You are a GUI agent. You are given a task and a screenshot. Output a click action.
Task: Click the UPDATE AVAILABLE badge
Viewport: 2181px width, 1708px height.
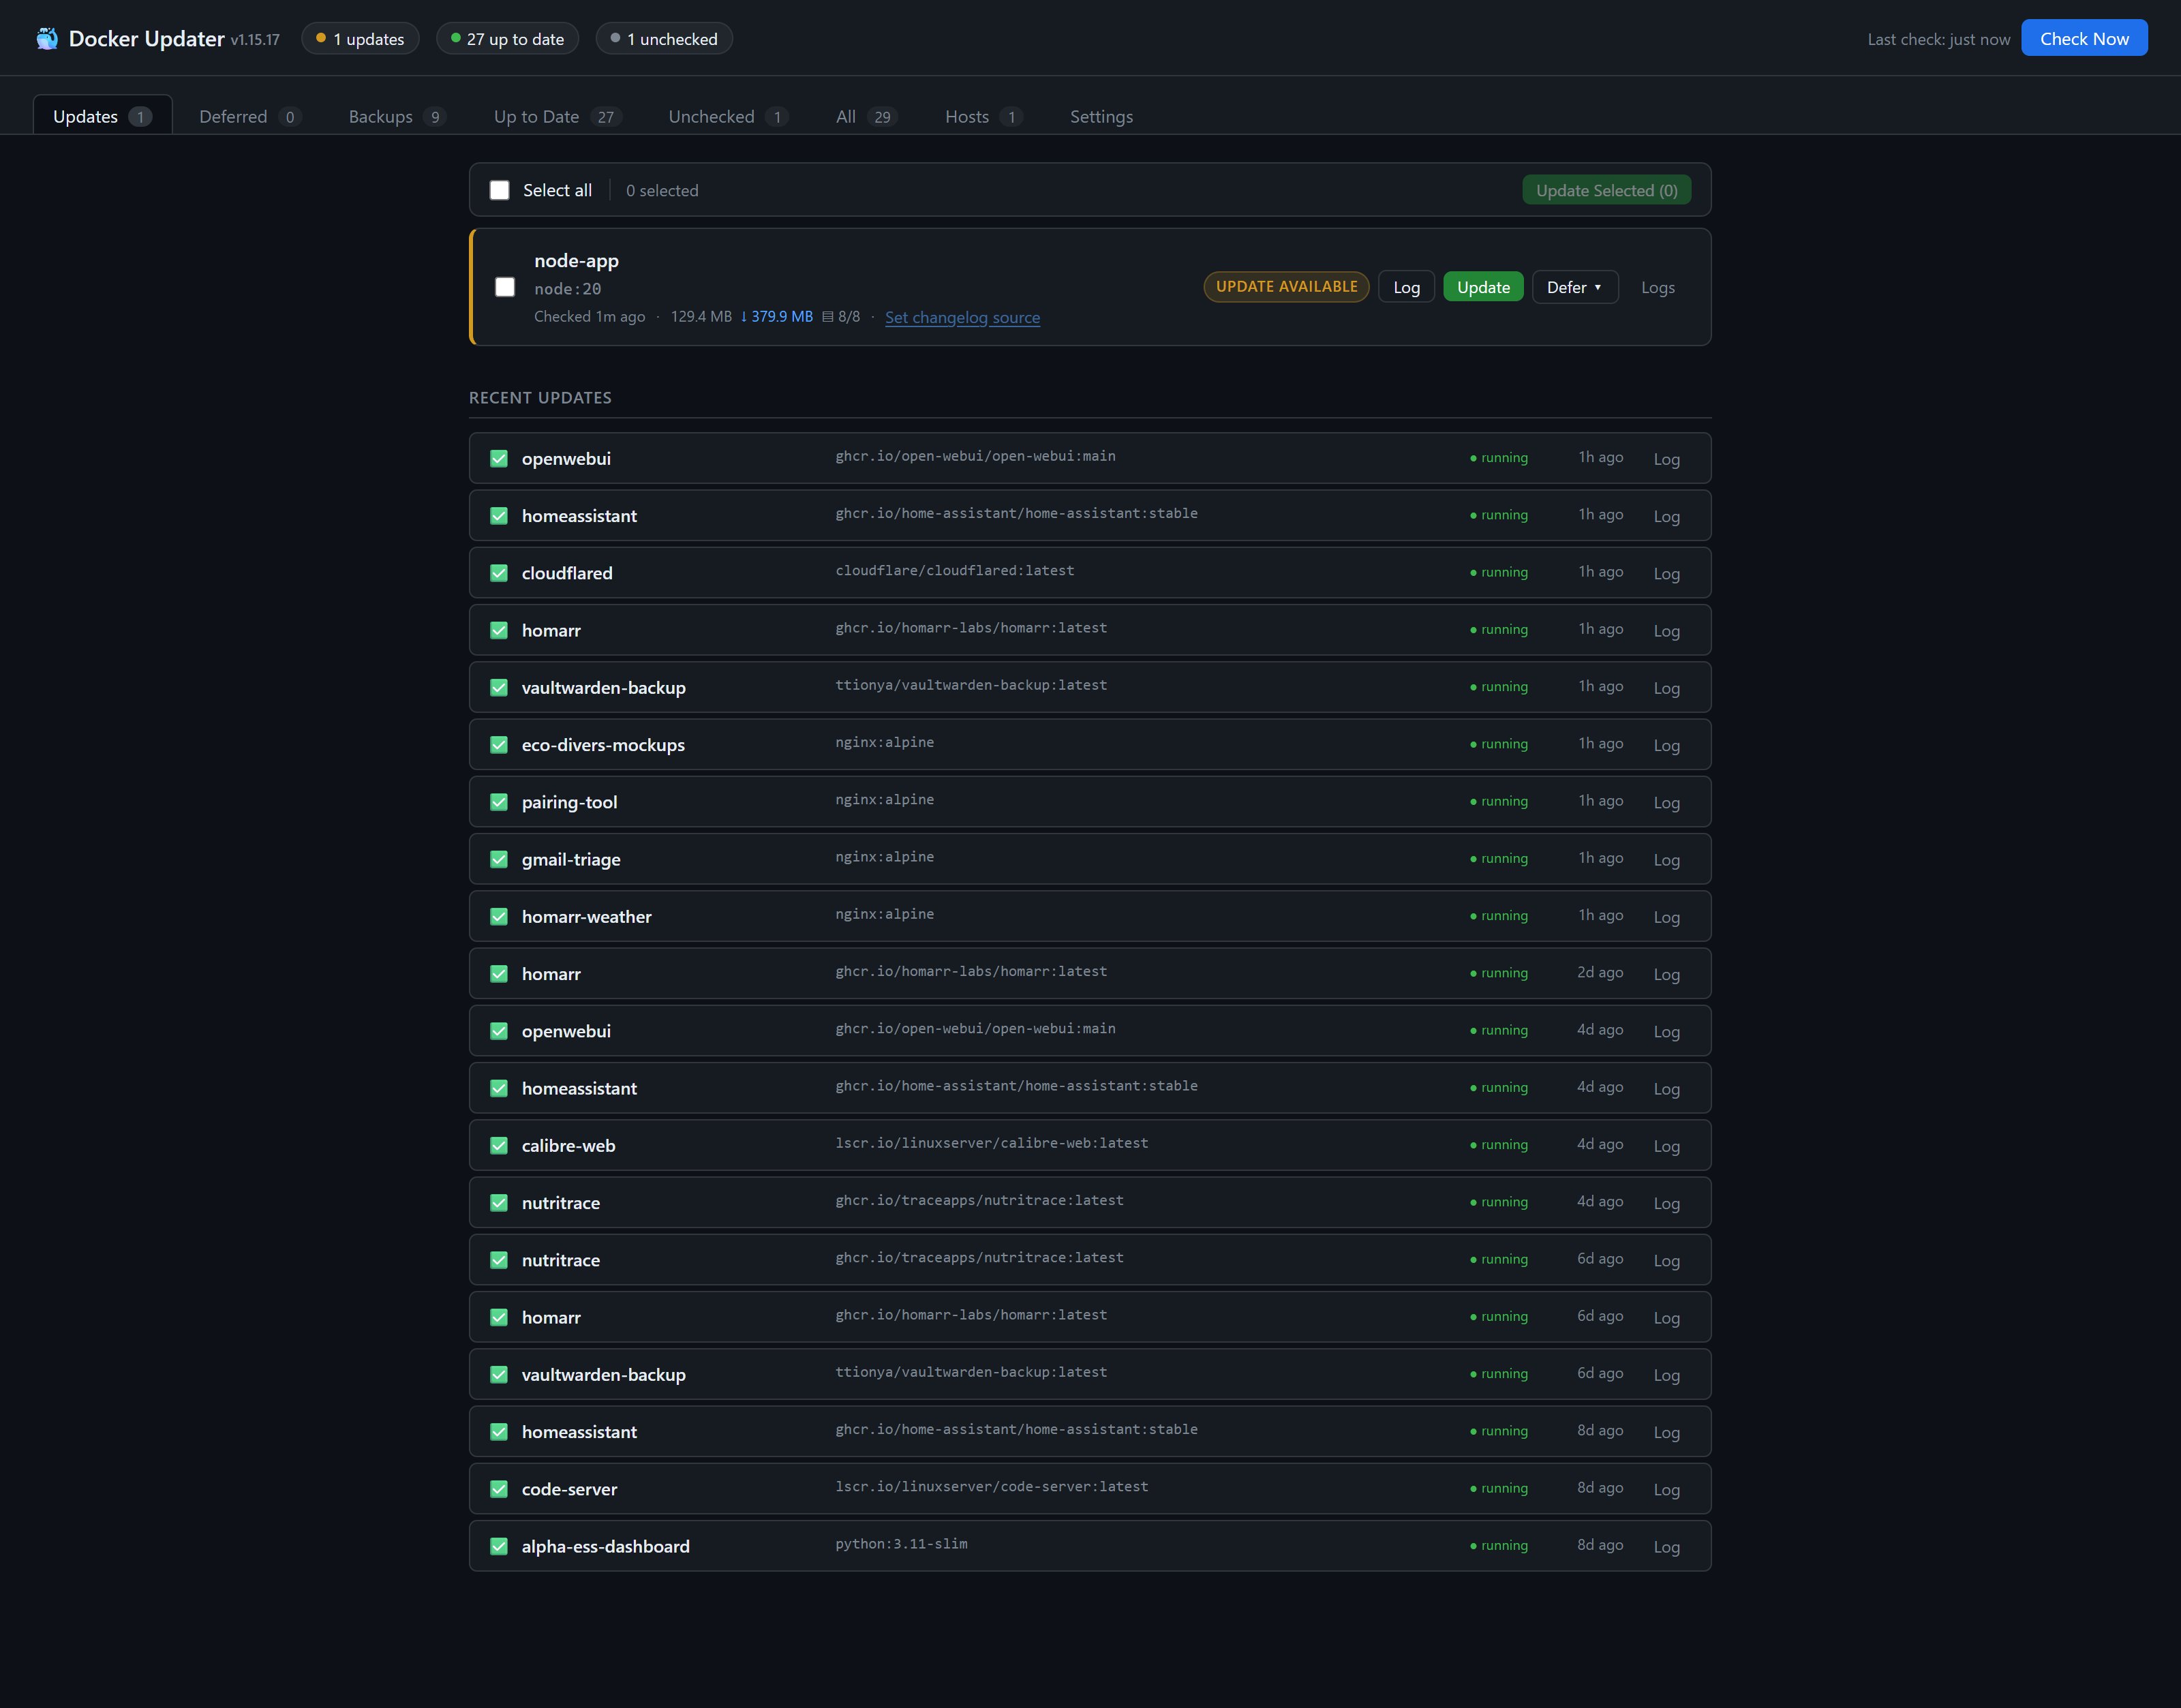coord(1286,287)
